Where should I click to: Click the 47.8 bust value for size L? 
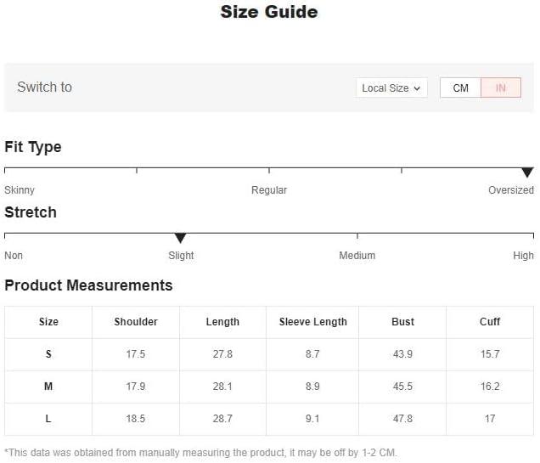[402, 419]
